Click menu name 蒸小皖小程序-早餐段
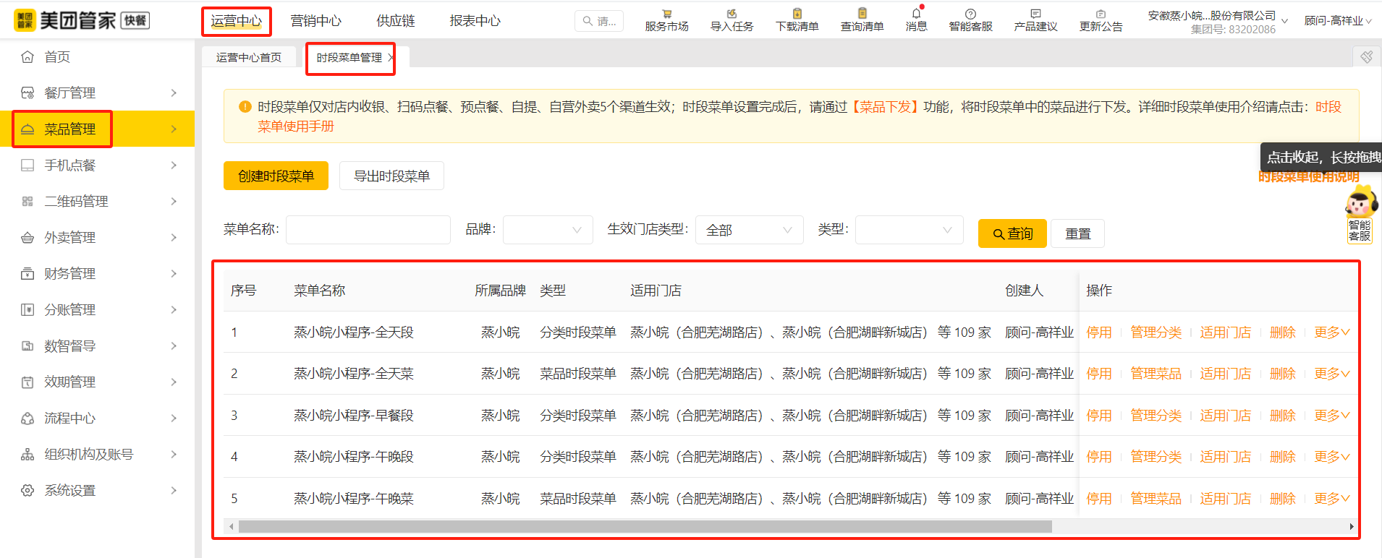 pos(353,416)
